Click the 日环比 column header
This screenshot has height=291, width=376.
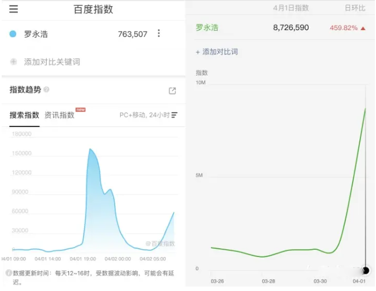click(x=355, y=8)
